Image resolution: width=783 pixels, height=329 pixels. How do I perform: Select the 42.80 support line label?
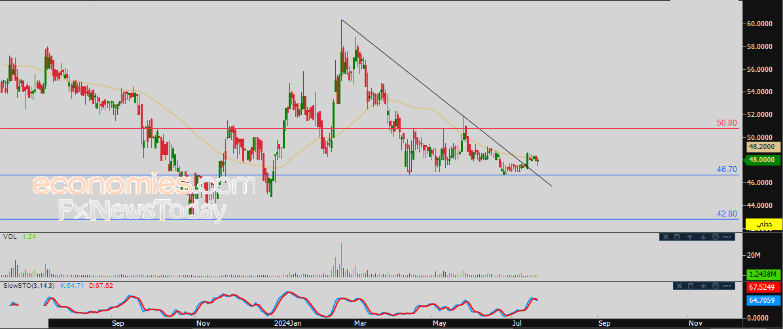(x=727, y=214)
